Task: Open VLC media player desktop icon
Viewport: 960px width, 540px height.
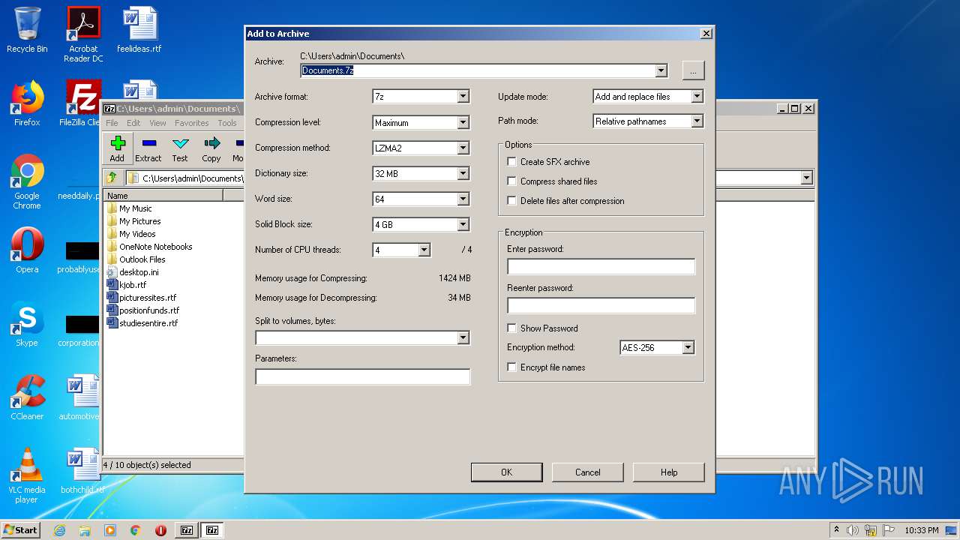Action: (27, 475)
